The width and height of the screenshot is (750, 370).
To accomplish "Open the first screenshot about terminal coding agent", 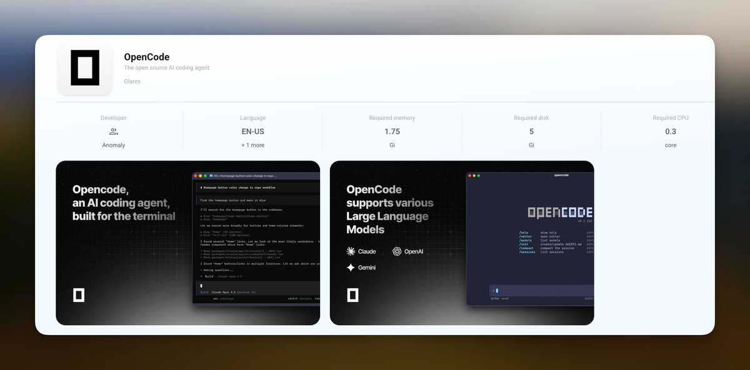I will tap(187, 243).
